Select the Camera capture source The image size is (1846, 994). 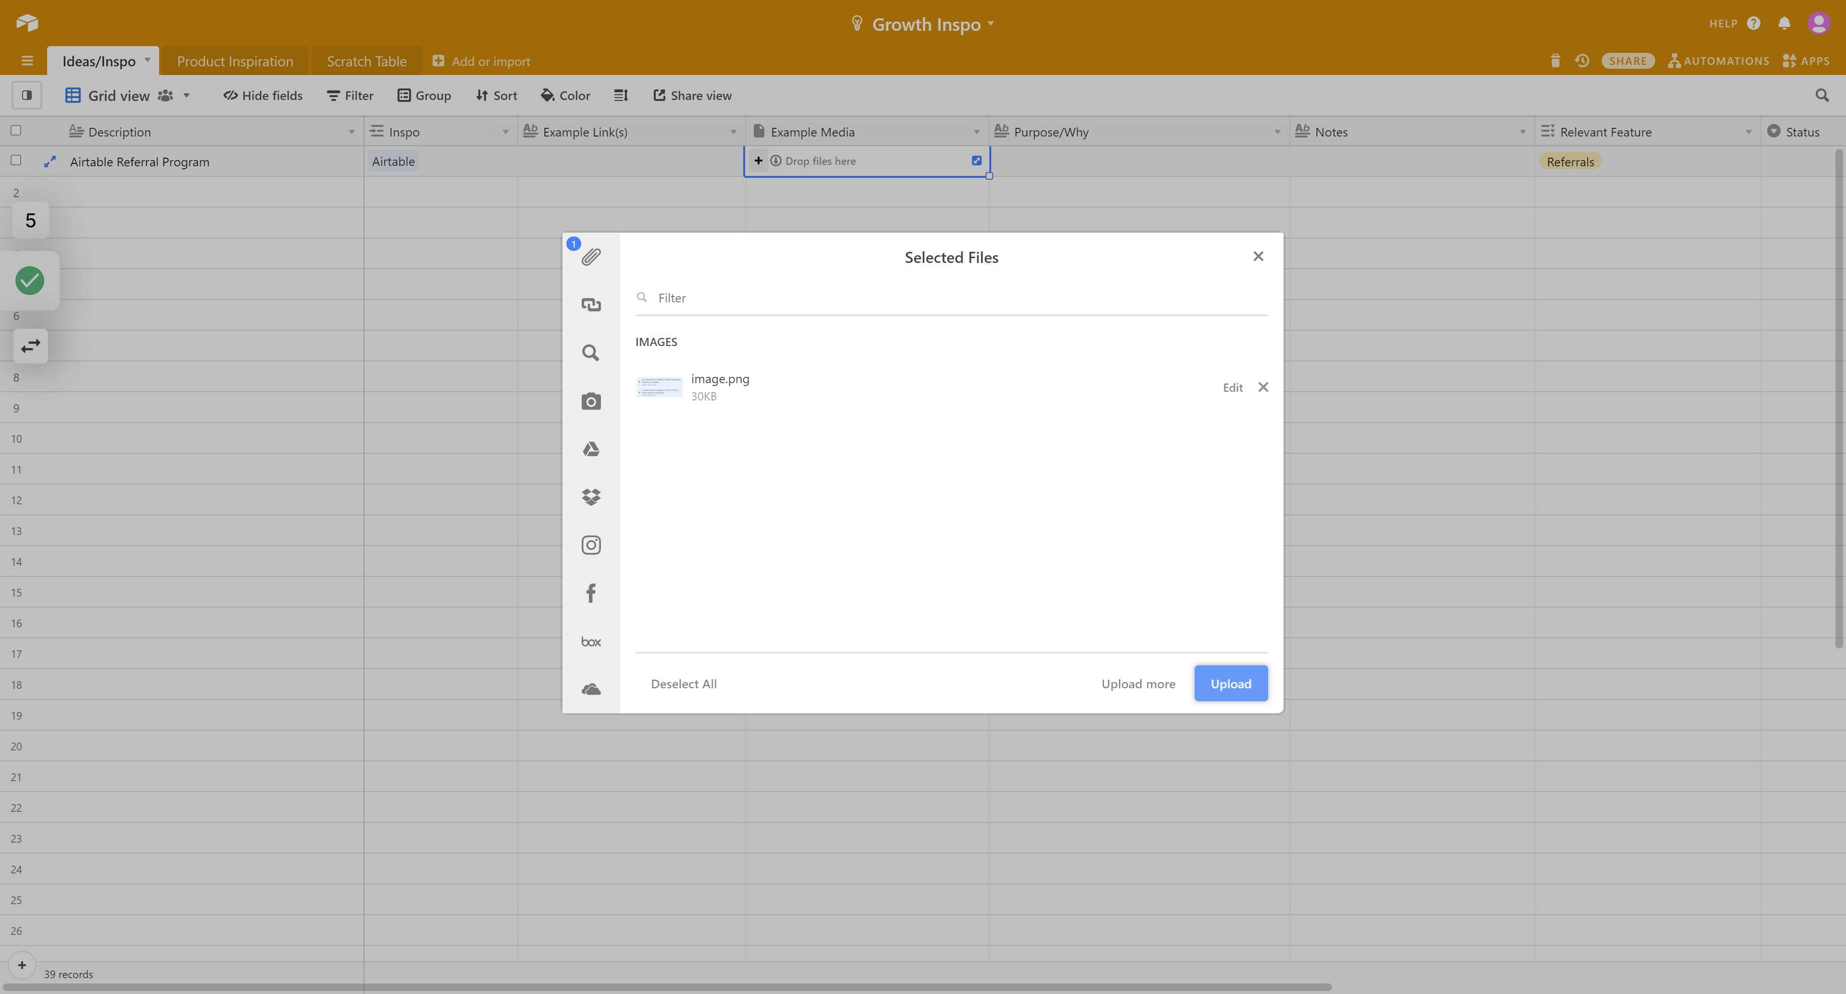pos(590,400)
